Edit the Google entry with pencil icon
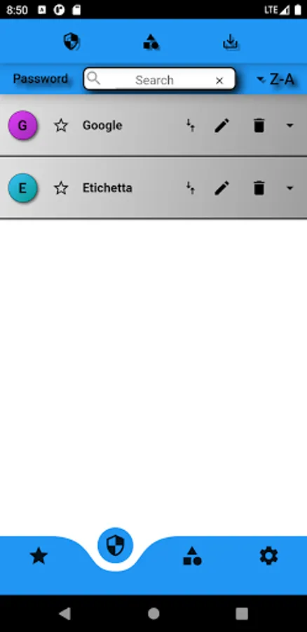Image resolution: width=307 pixels, height=632 pixels. click(x=221, y=126)
